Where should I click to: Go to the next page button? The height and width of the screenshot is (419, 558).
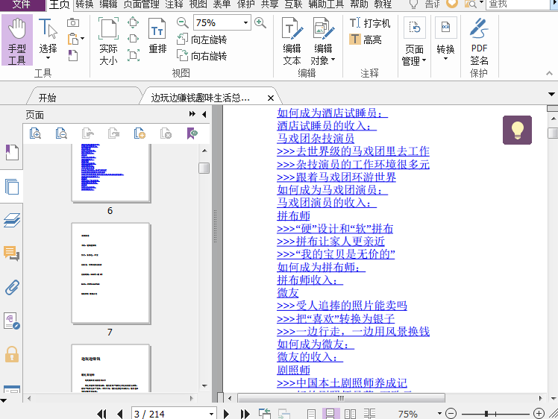(226, 414)
